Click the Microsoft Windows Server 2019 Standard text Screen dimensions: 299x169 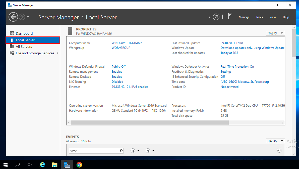(x=139, y=106)
